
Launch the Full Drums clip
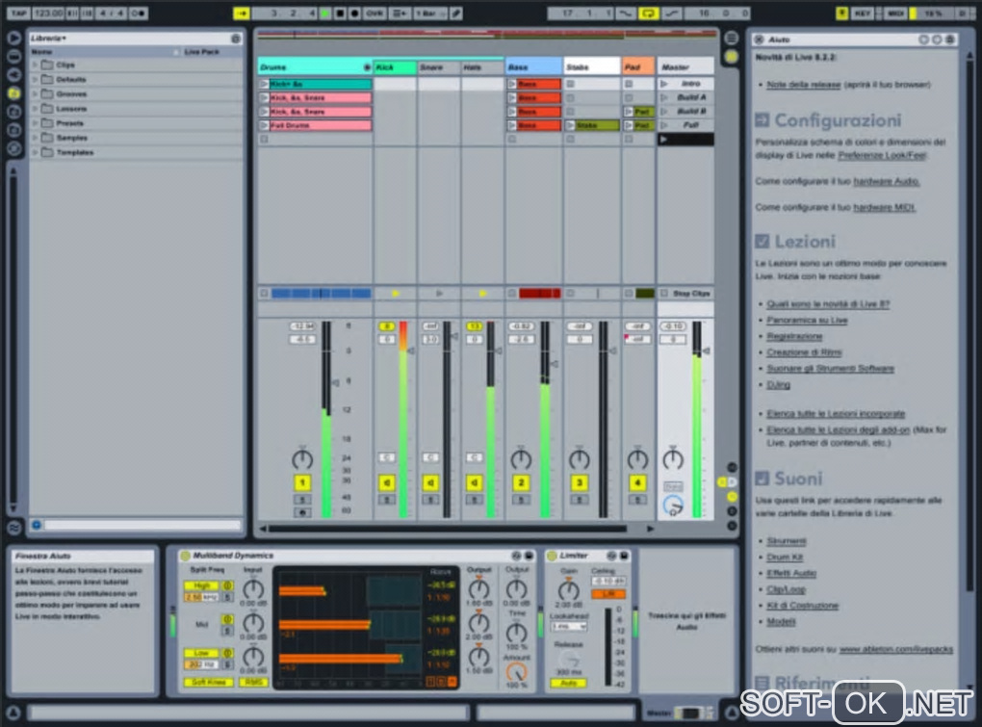point(265,125)
